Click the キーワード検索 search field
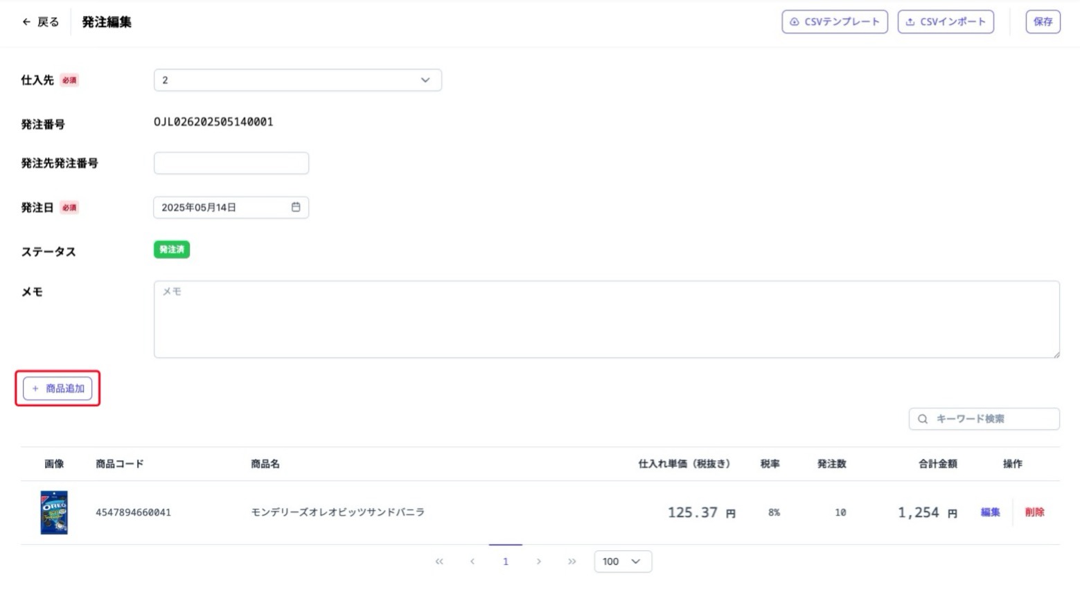The image size is (1080, 589). tap(992, 419)
